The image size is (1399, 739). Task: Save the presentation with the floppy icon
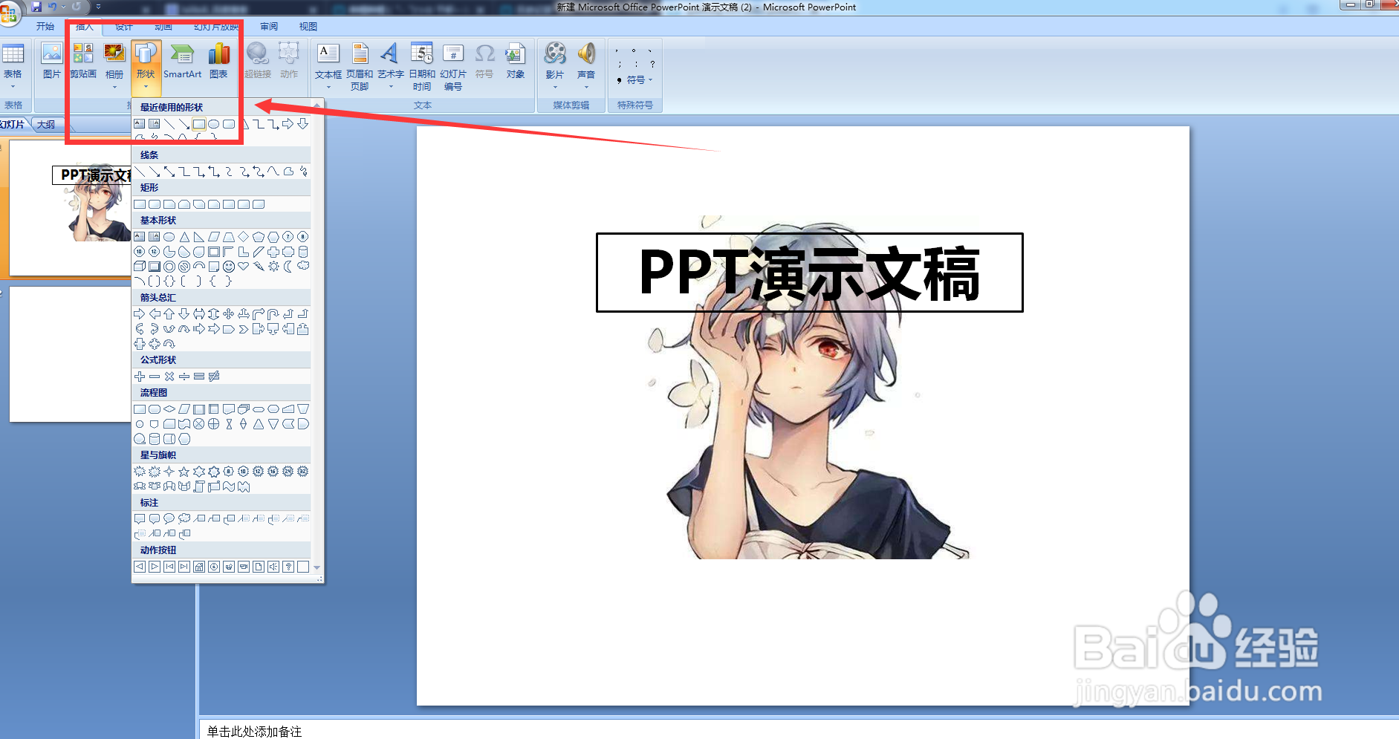[x=36, y=7]
